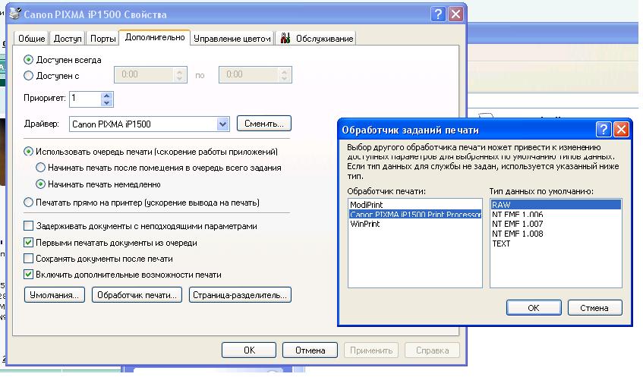
Task: Select ModiPrint in the print processor list
Action: click(x=415, y=205)
